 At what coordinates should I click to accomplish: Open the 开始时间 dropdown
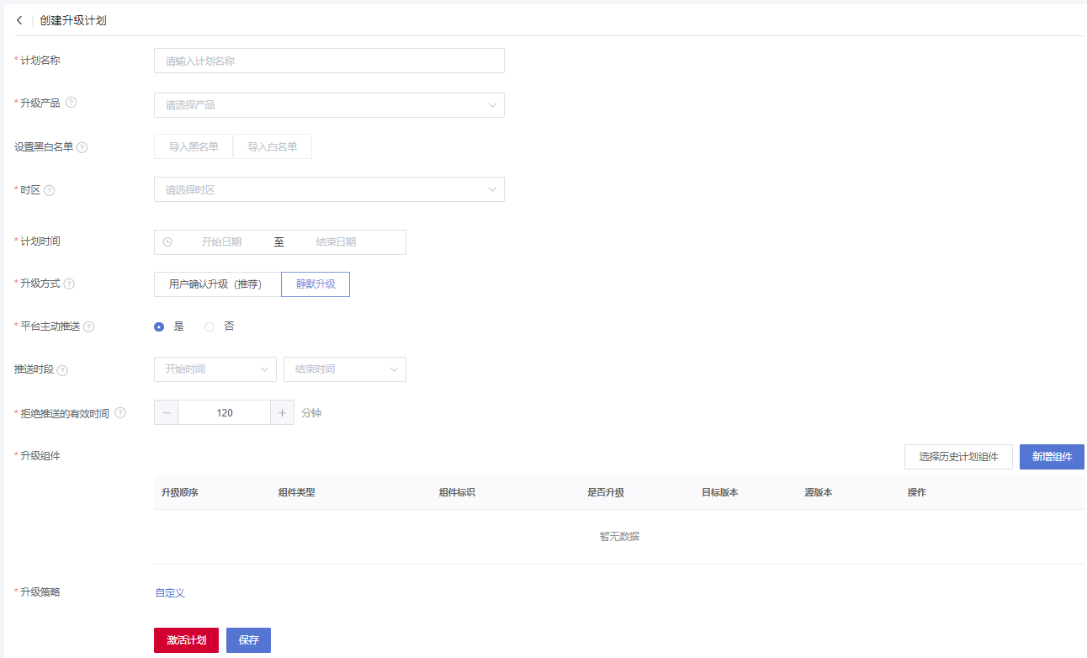click(215, 369)
